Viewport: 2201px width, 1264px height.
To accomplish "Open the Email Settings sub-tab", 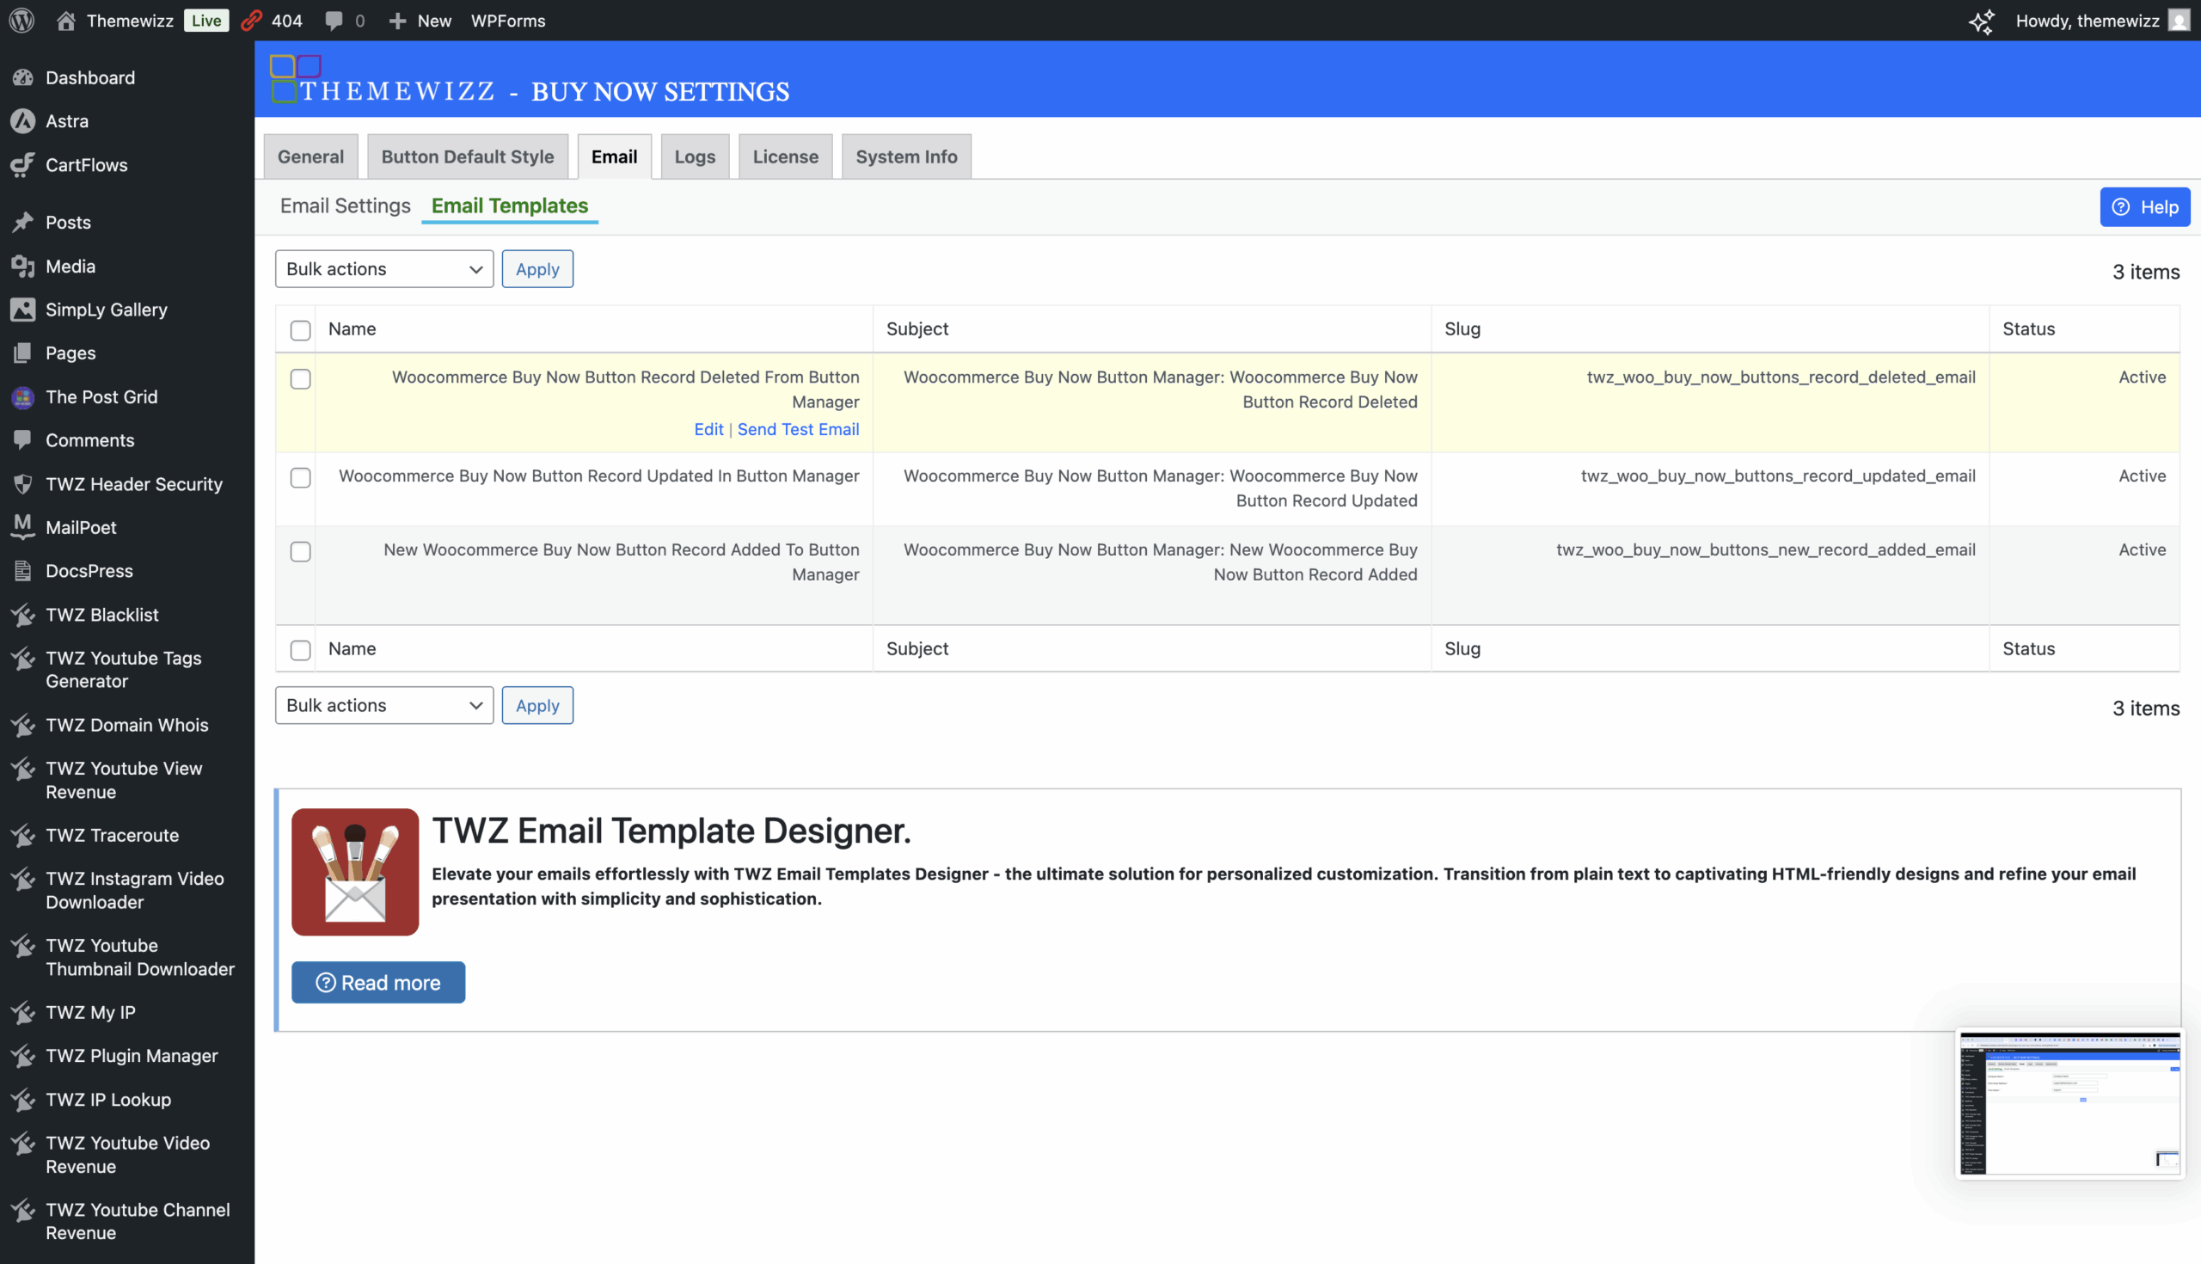I will 345,206.
